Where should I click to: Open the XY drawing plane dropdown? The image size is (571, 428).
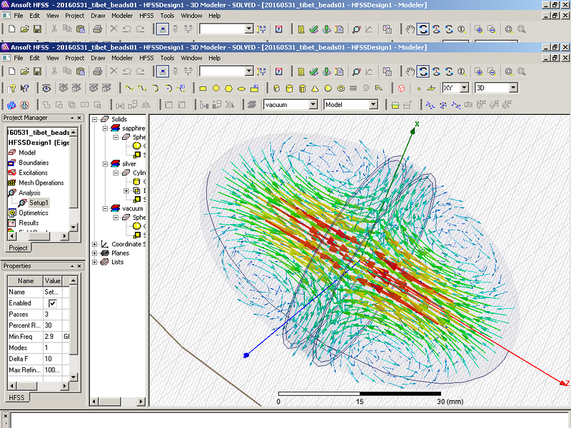click(464, 88)
